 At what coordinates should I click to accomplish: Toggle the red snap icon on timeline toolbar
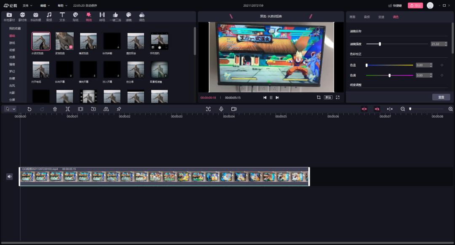[x=363, y=109]
